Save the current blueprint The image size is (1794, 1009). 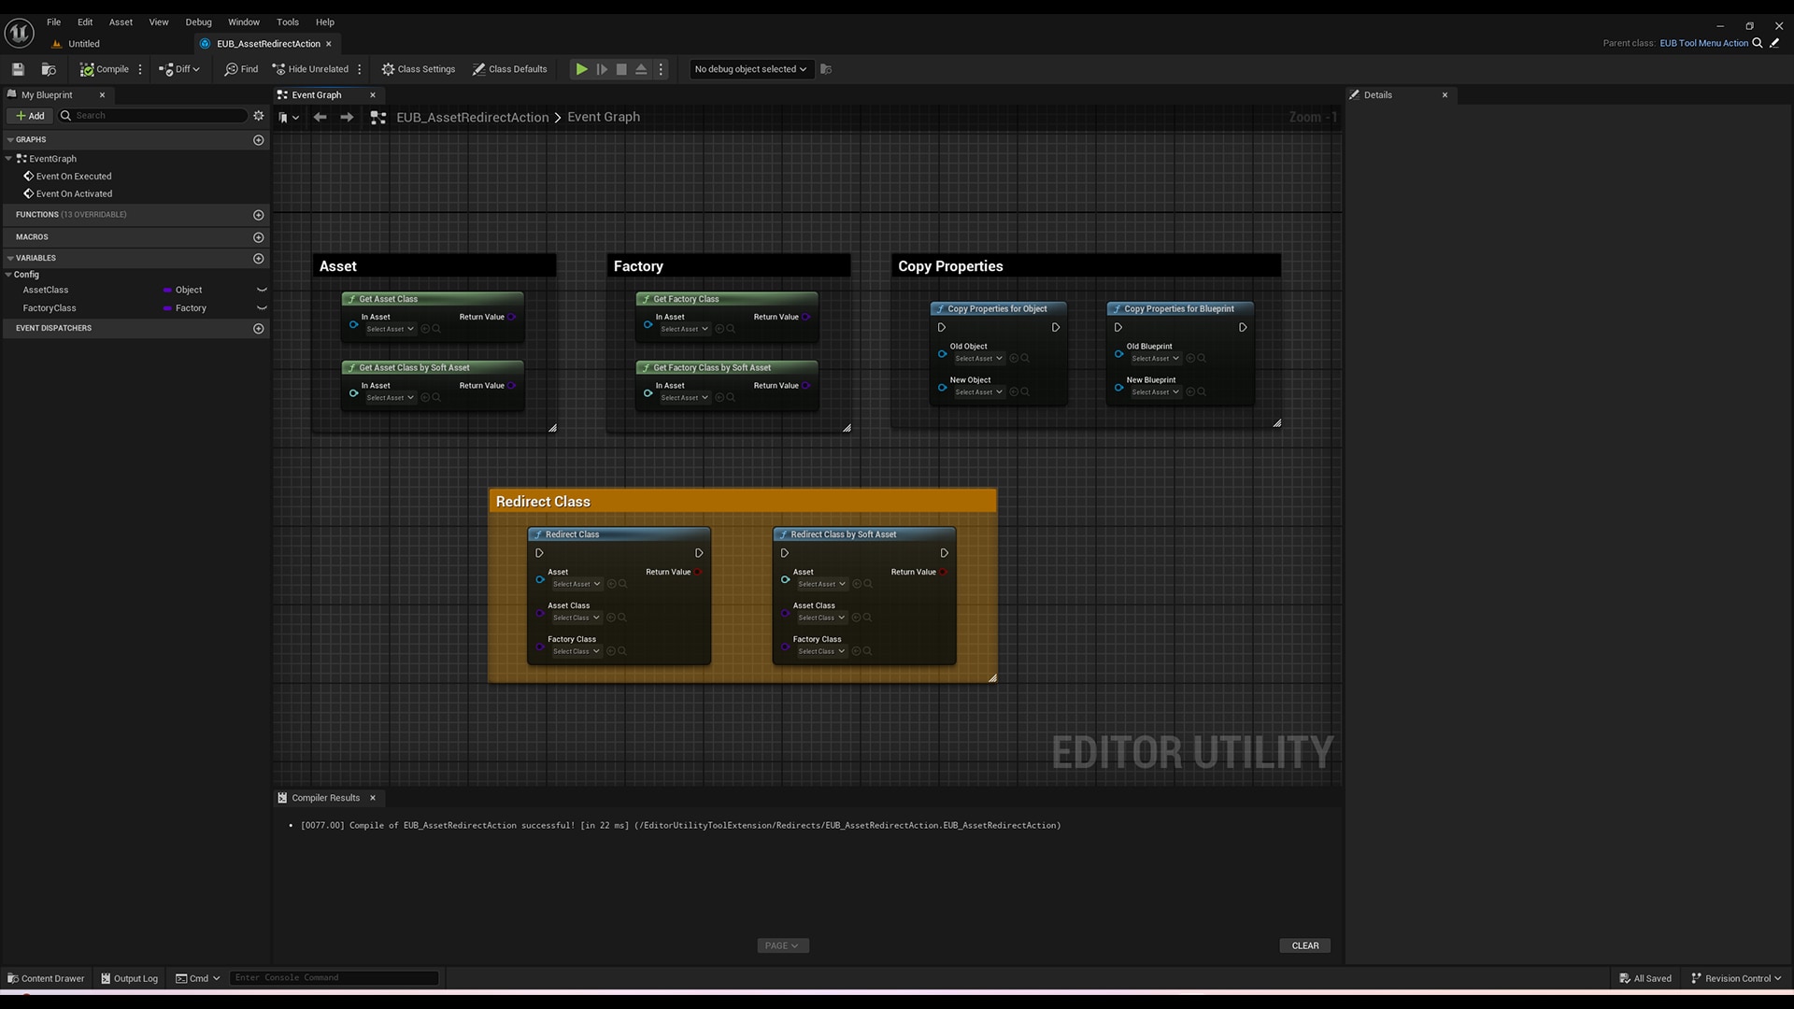point(17,68)
